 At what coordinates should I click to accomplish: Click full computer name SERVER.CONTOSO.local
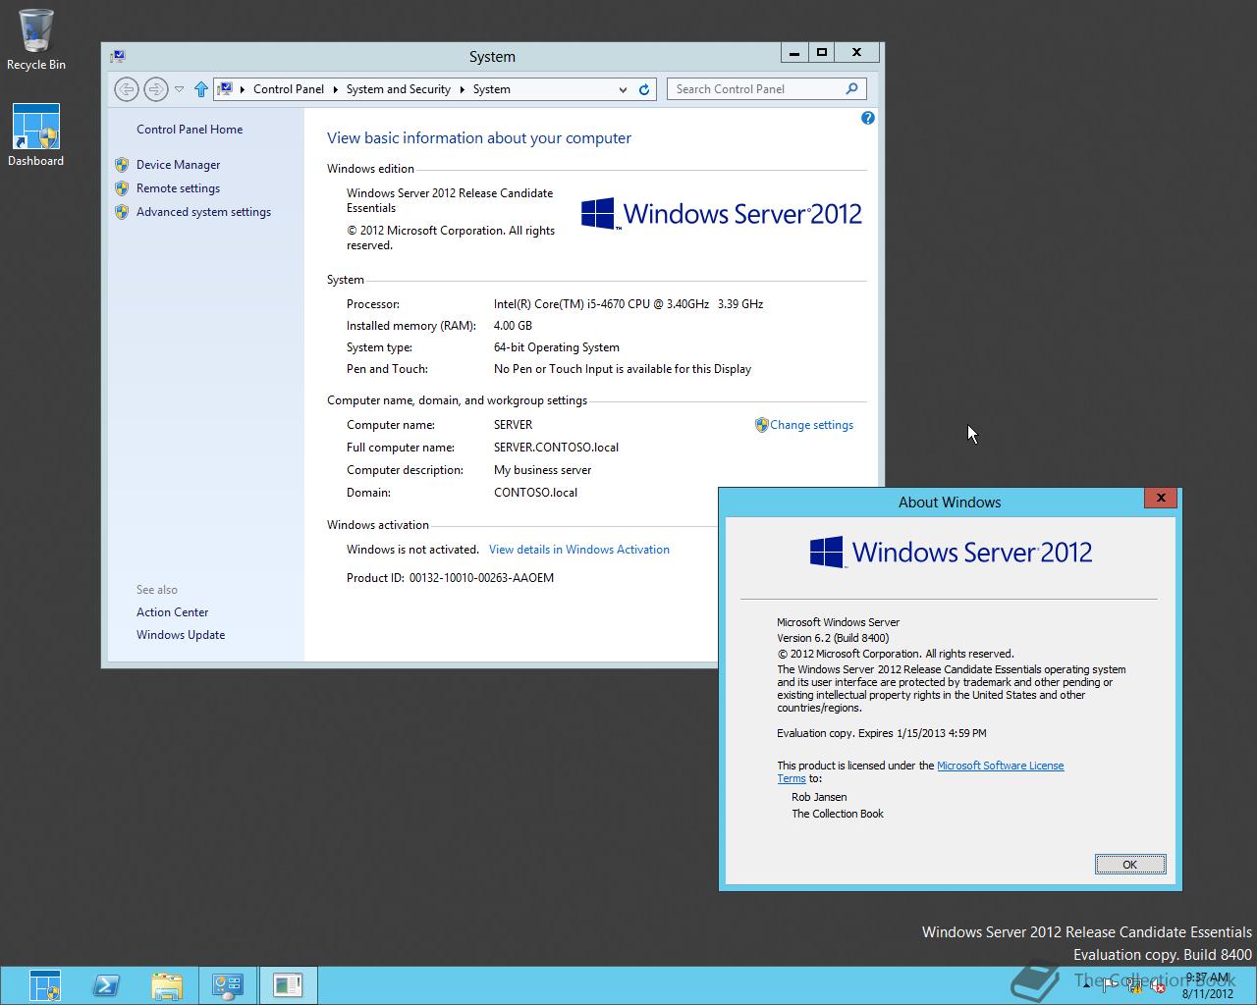coord(557,448)
